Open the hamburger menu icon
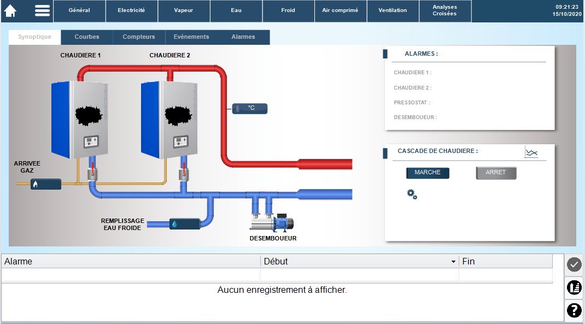Screen dimensions: 585x324 click(x=42, y=11)
